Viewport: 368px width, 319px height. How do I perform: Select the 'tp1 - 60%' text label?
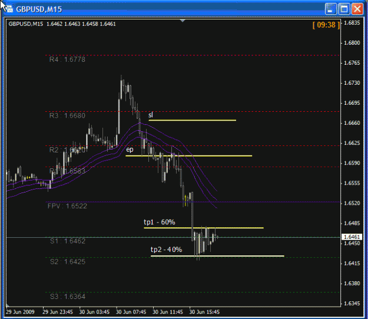click(x=160, y=222)
